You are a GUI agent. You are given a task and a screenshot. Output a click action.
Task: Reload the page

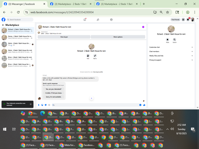18,12
